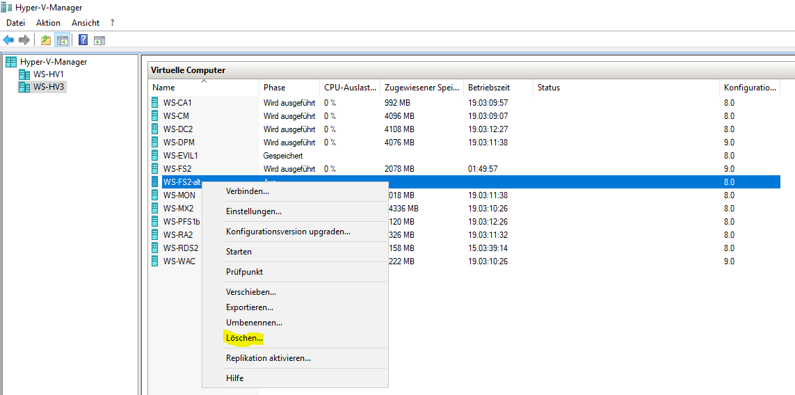Select the WS-RDS2 virtual machine name
795x395 pixels.
pyautogui.click(x=181, y=248)
